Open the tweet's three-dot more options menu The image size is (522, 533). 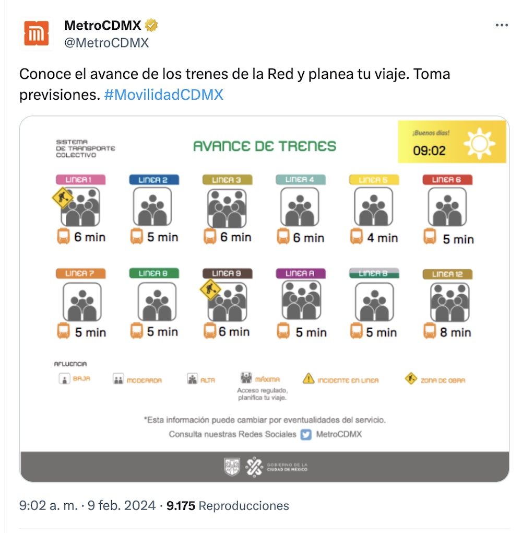pos(501,26)
